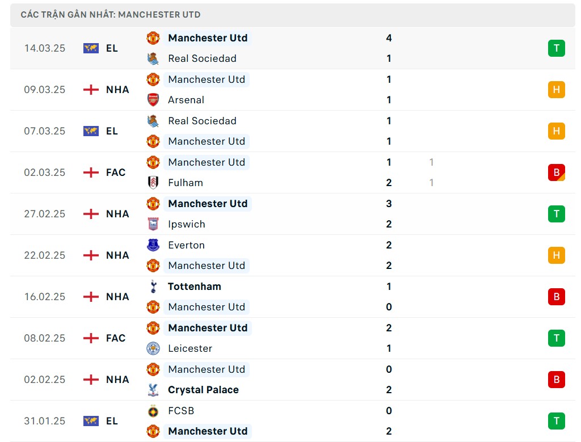
Task: Click the Tottenham club crest icon
Action: [153, 287]
